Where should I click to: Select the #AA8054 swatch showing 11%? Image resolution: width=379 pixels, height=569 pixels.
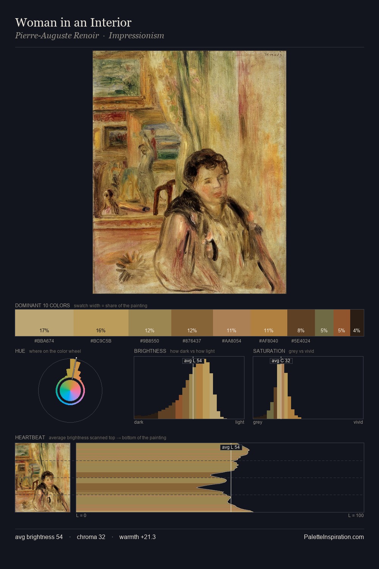pyautogui.click(x=232, y=323)
